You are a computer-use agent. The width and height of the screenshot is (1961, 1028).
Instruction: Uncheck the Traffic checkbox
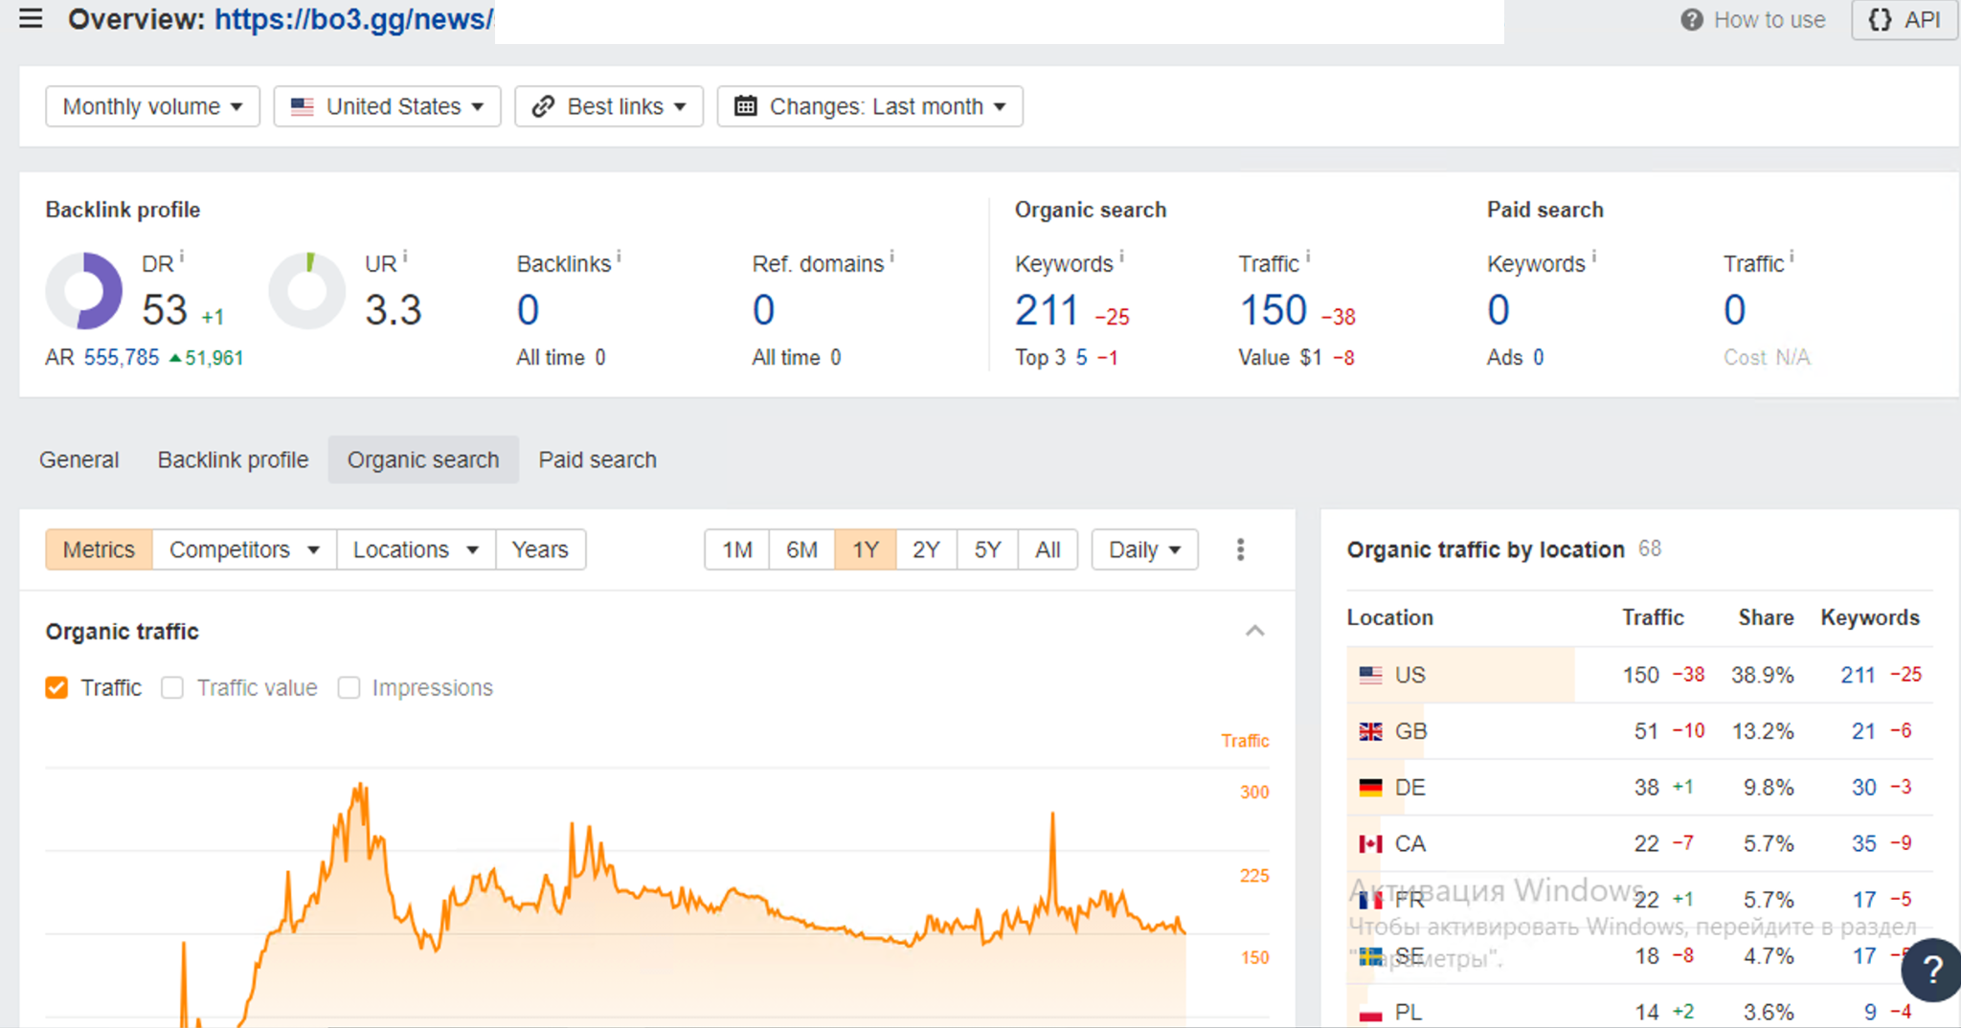[56, 688]
